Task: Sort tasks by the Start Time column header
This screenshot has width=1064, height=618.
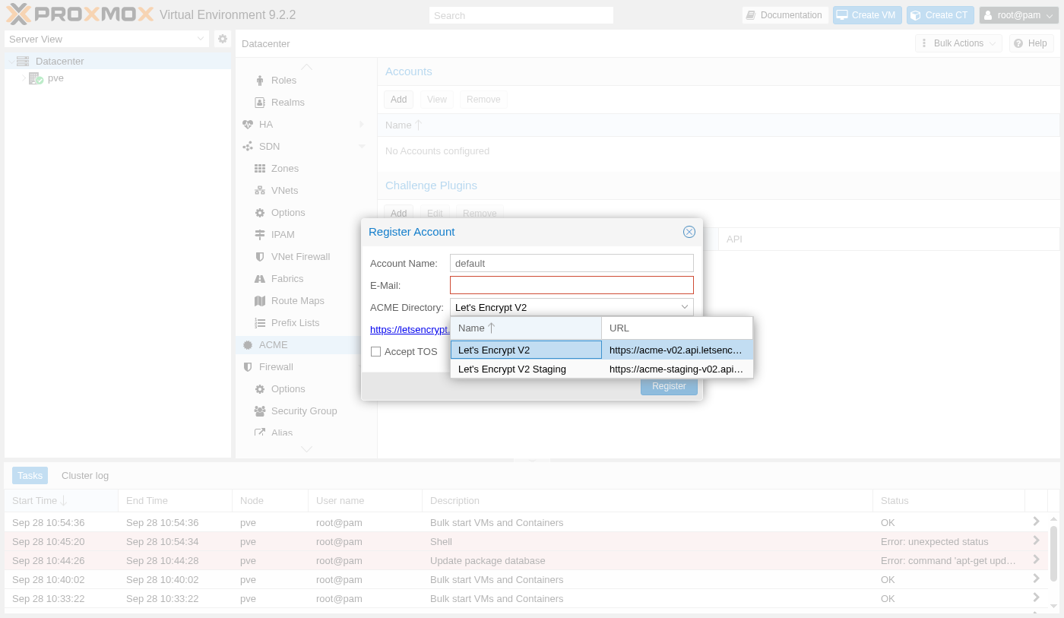Action: coord(61,501)
